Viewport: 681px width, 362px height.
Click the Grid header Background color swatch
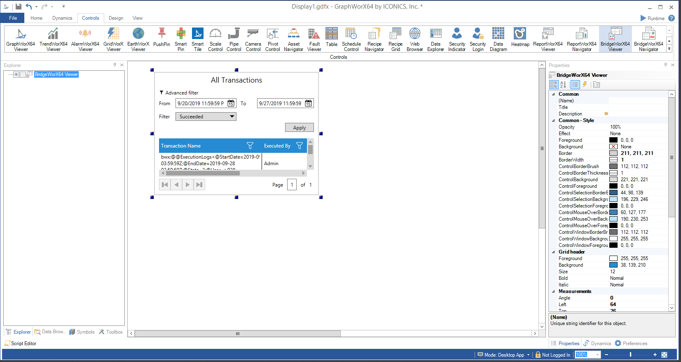613,265
